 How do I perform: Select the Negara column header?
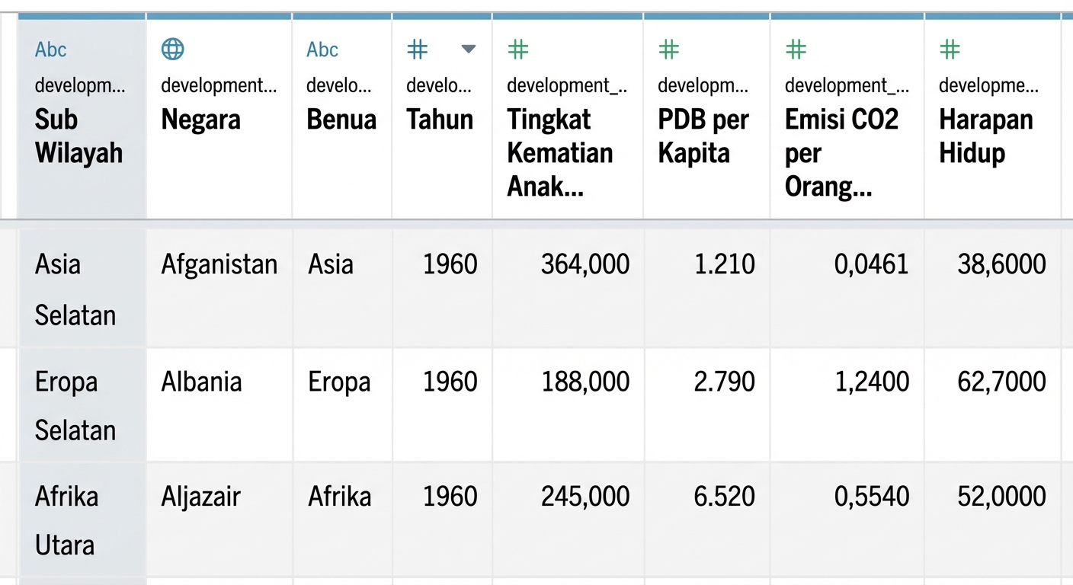click(201, 120)
